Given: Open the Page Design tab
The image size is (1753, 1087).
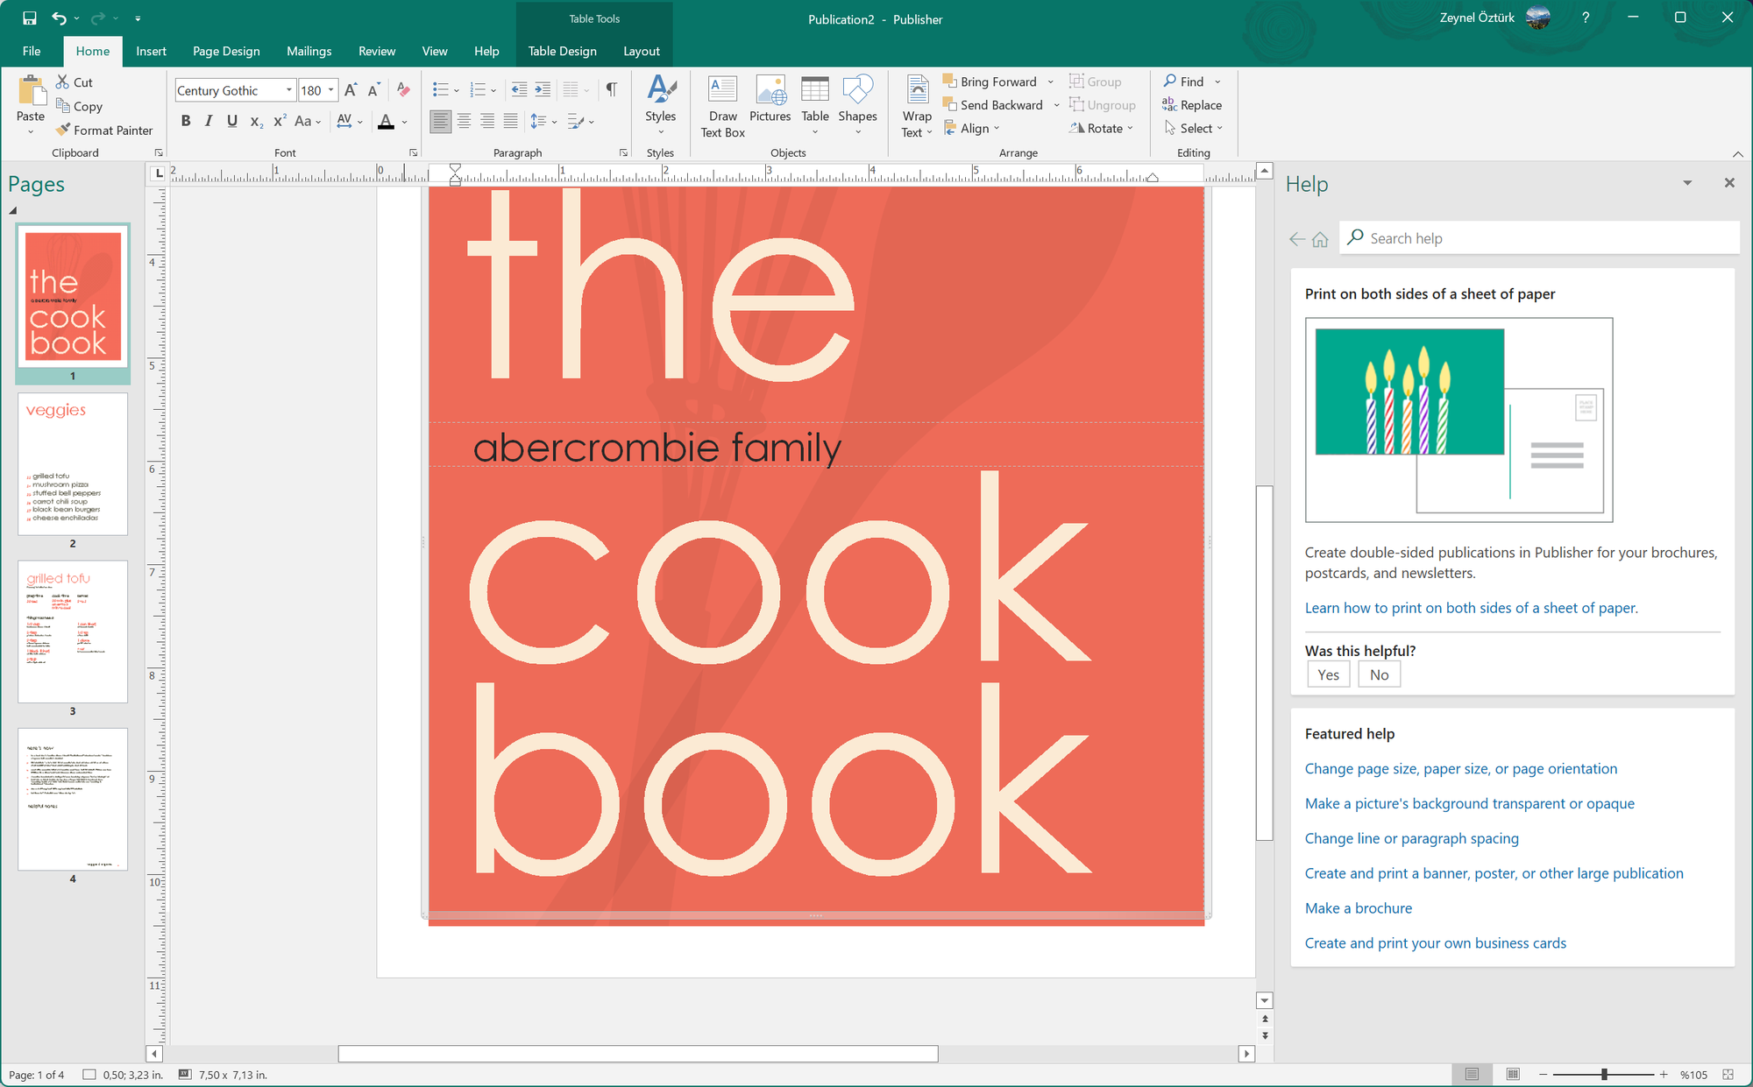Looking at the screenshot, I should point(226,51).
